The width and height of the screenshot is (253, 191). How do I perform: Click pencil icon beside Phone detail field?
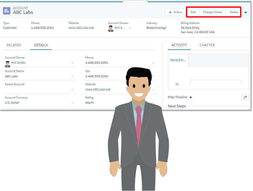153,63
